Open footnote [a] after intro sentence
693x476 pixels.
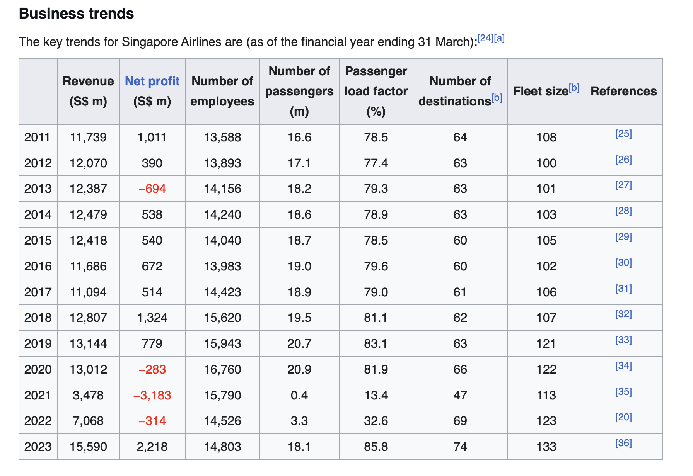click(x=499, y=38)
